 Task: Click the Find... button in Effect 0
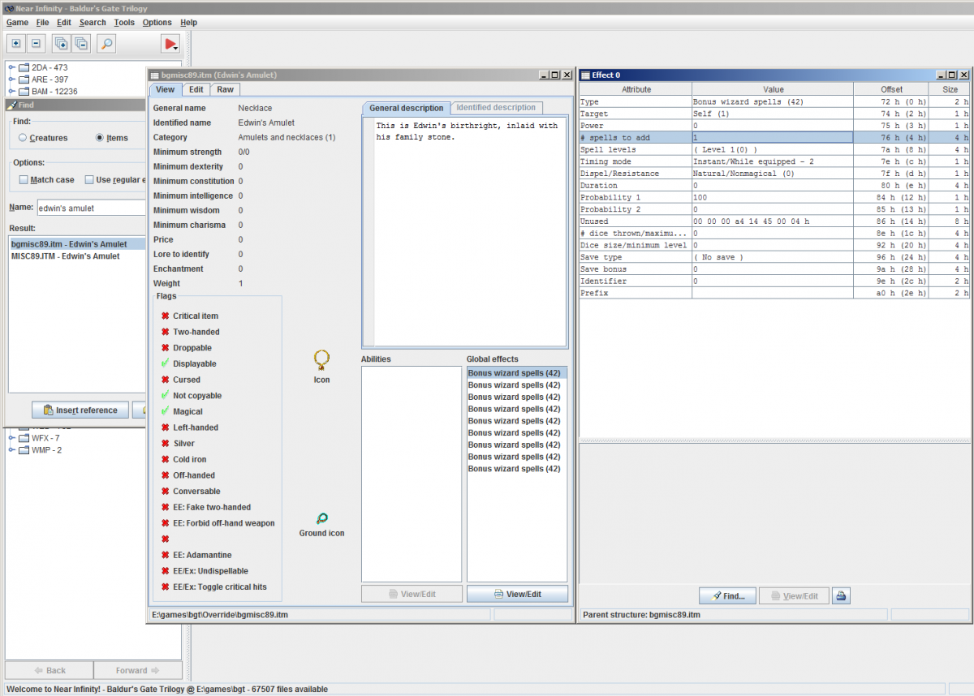(x=727, y=596)
